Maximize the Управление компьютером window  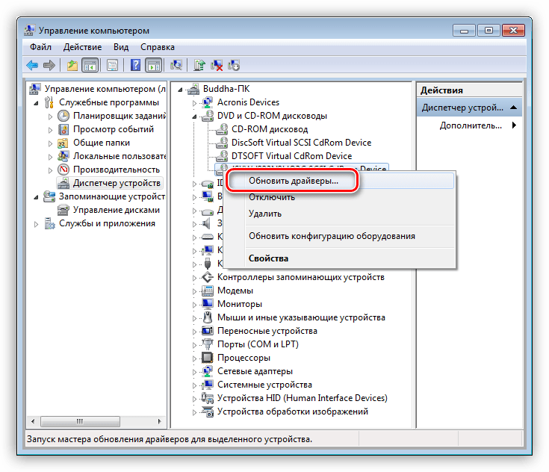pyautogui.click(x=488, y=31)
